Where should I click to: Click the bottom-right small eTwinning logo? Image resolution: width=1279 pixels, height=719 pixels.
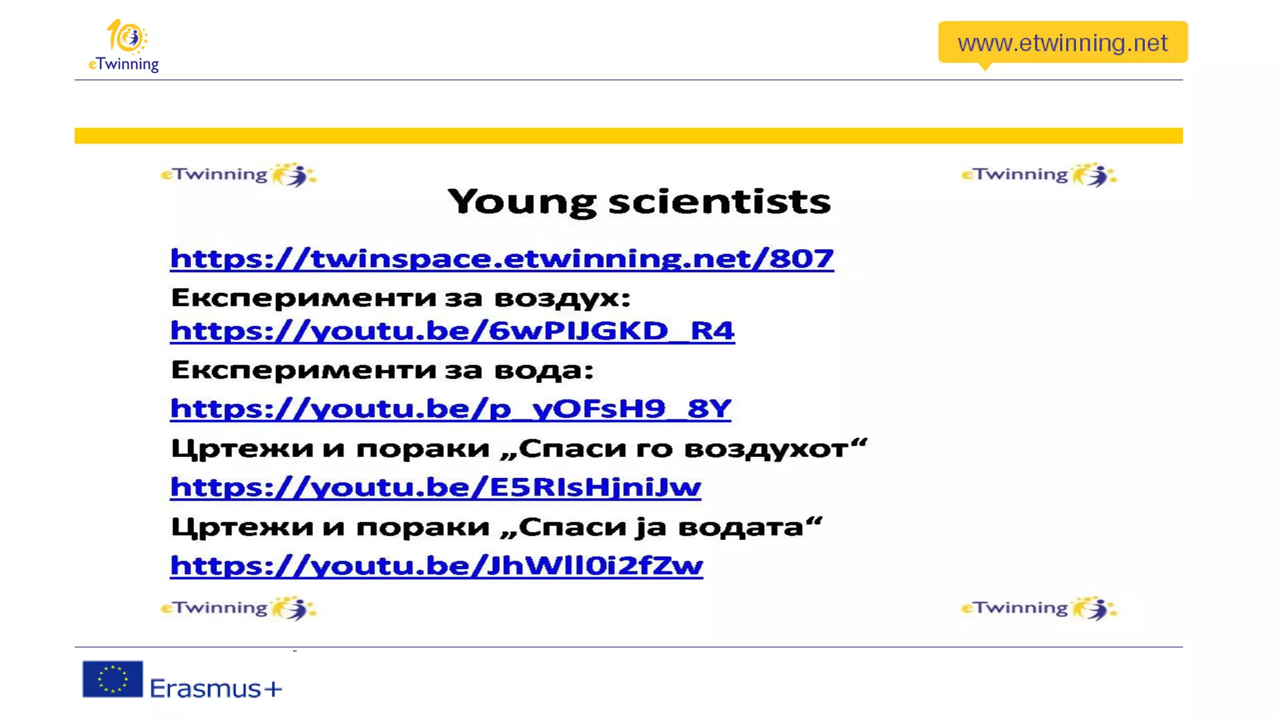[x=1039, y=608]
